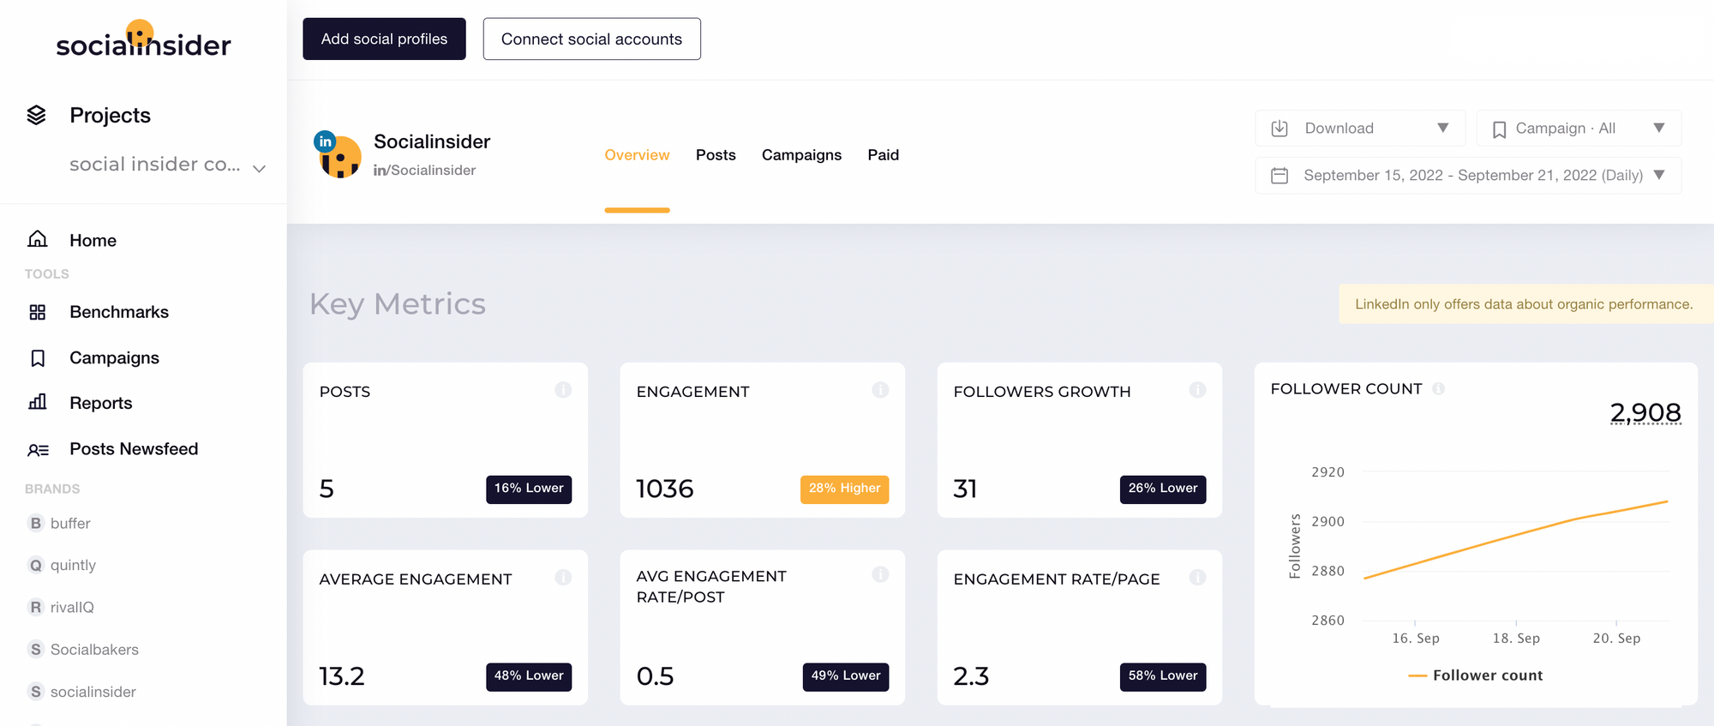Click the 13.2 average engagement value
The height and width of the screenshot is (726, 1714).
point(342,676)
